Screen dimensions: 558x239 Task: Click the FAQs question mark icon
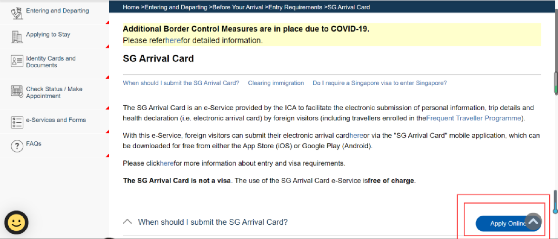[x=17, y=146]
